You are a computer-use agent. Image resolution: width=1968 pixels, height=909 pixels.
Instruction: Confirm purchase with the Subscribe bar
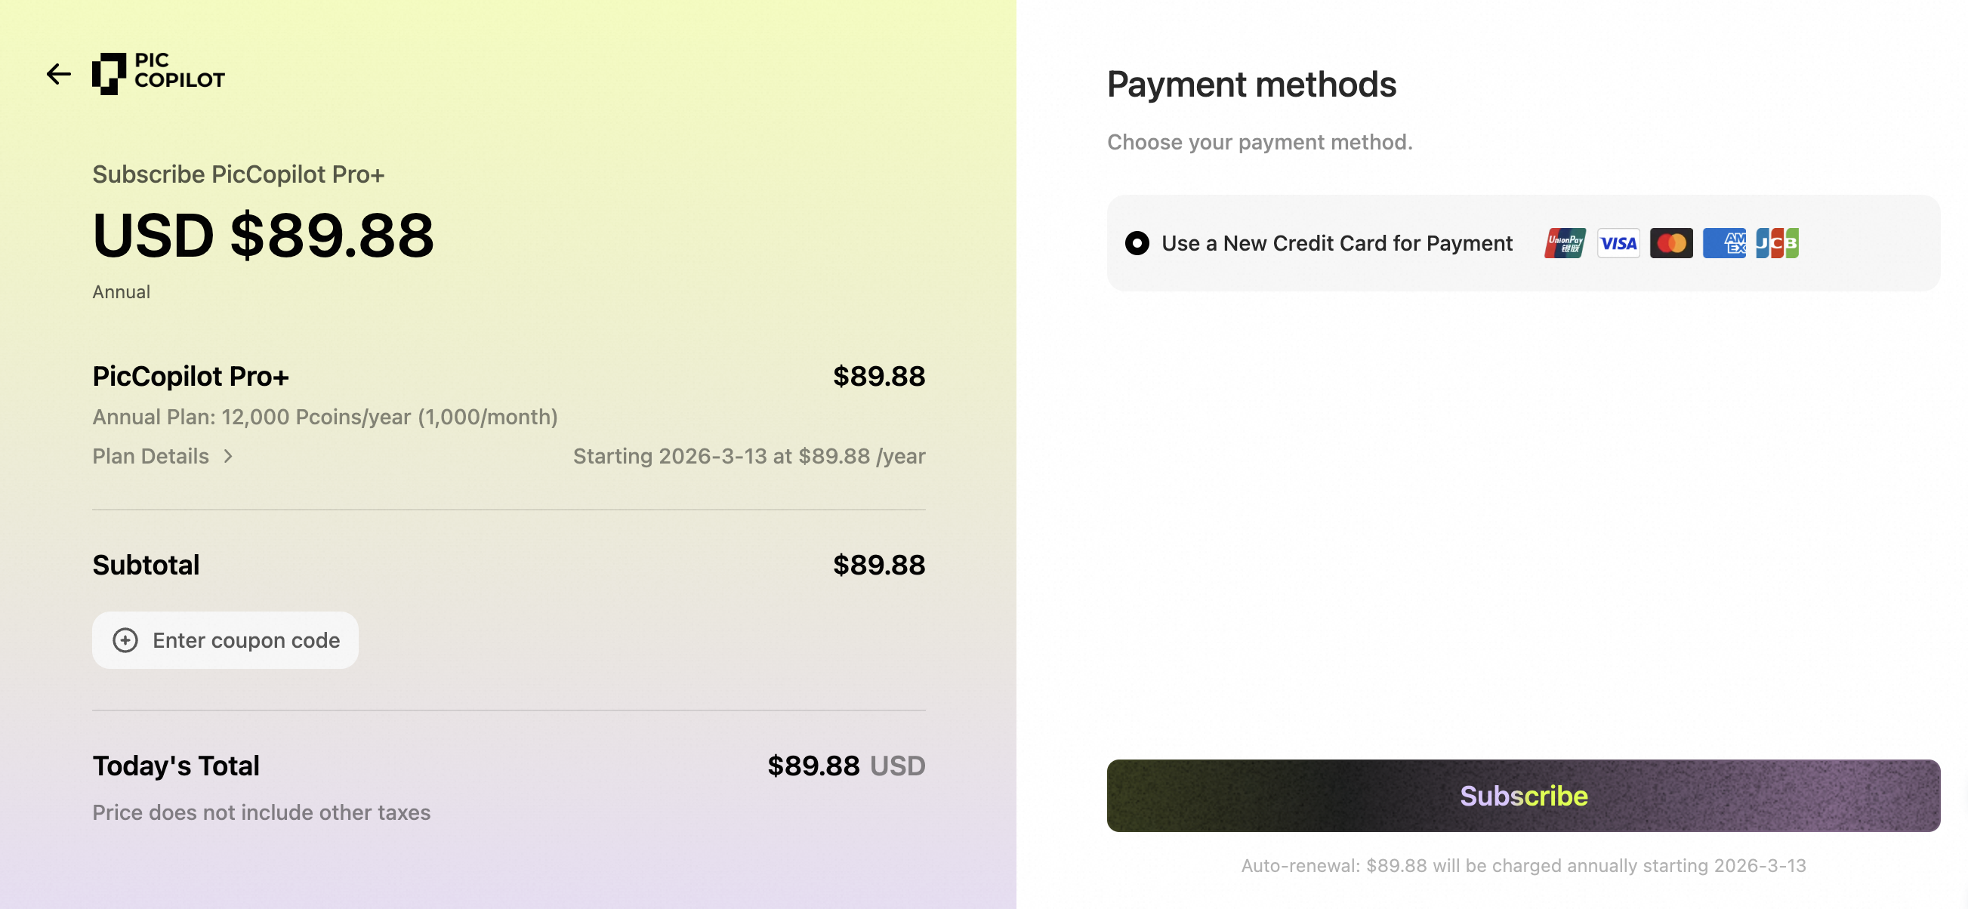(1522, 795)
